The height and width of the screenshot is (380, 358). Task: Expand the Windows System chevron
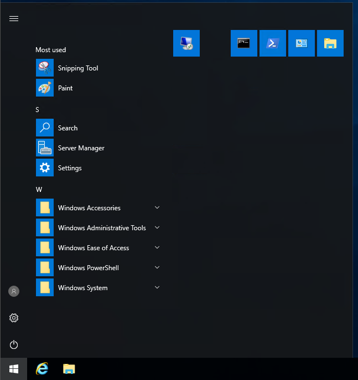tap(157, 287)
